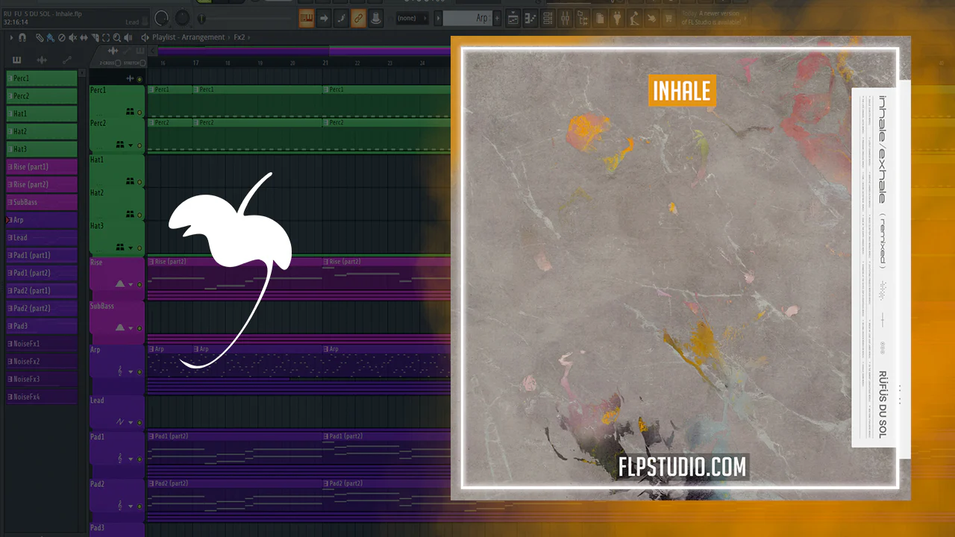This screenshot has height=537, width=955.
Task: Select the Paint brush tool
Action: [x=49, y=37]
